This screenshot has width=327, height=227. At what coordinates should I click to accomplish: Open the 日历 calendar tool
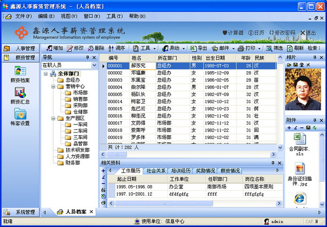[x=256, y=33]
